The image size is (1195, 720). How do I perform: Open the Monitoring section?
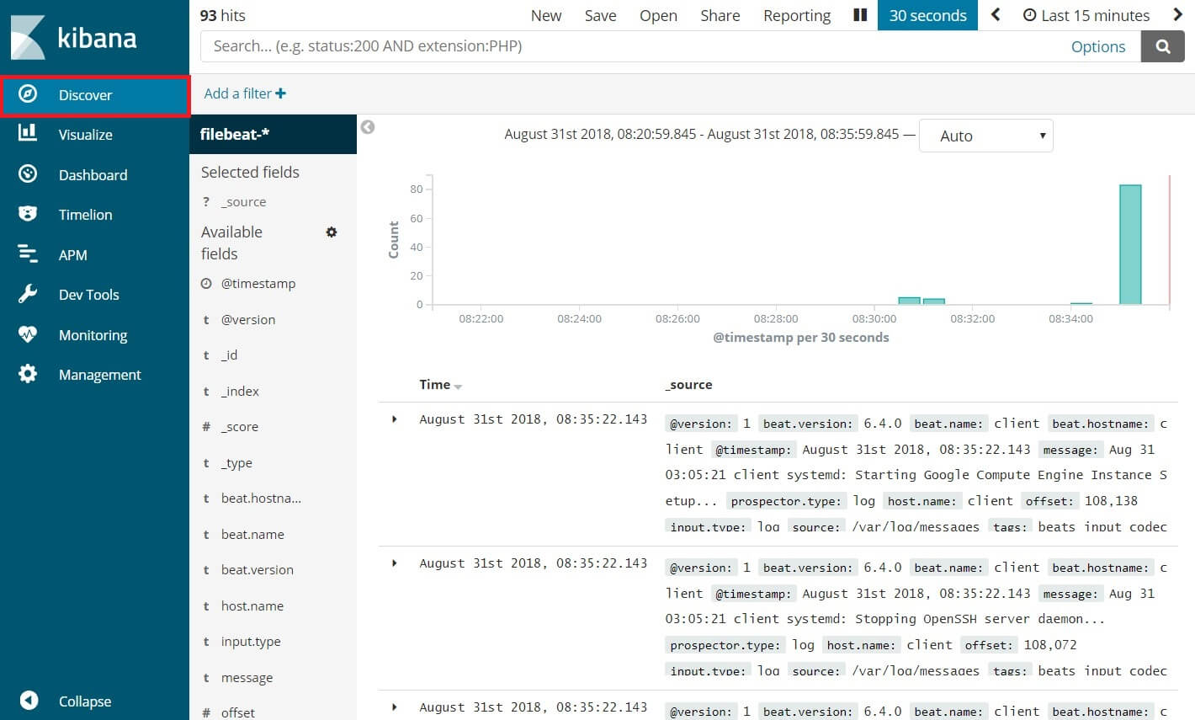(x=93, y=334)
